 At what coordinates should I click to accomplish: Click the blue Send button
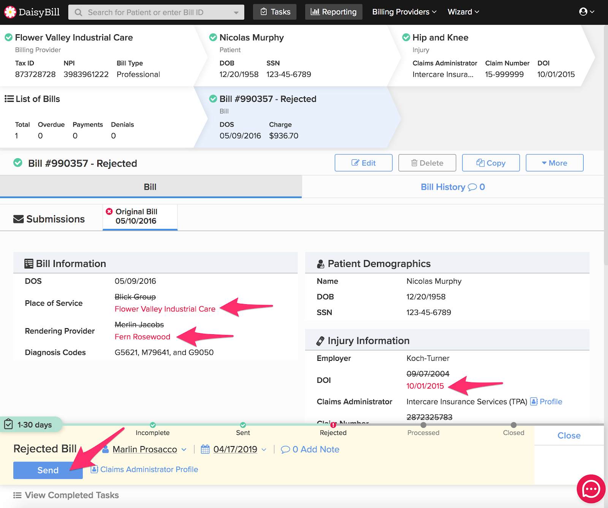(48, 470)
